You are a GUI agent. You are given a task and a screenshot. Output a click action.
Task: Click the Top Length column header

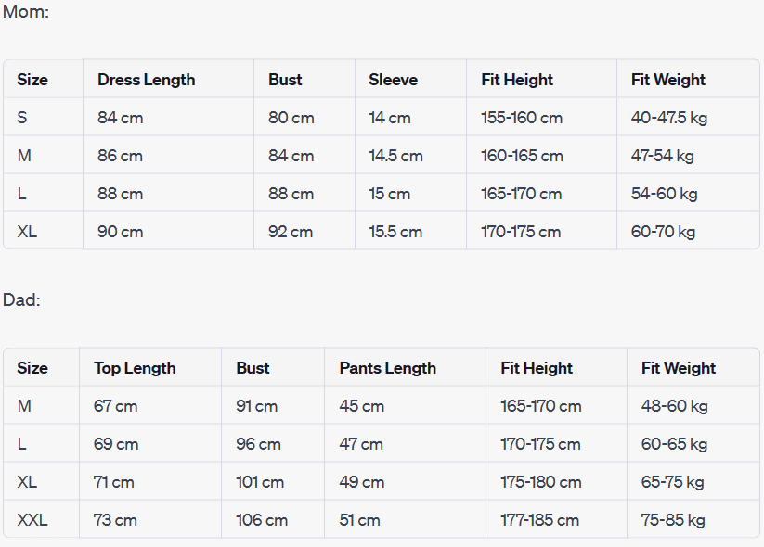pyautogui.click(x=135, y=368)
